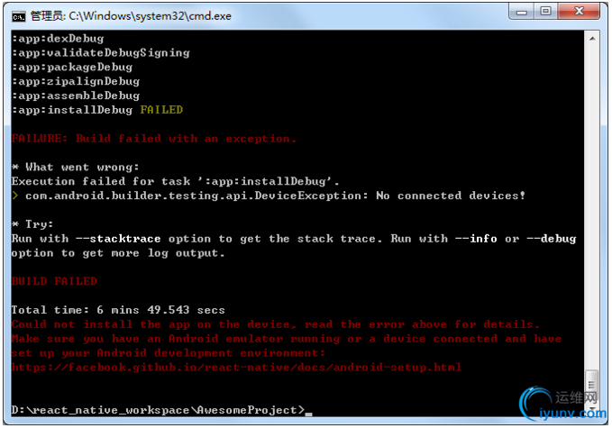This screenshot has width=612, height=428.
Task: Click the window title text C:\Windows\system32\cmd.exe
Action: pos(150,16)
